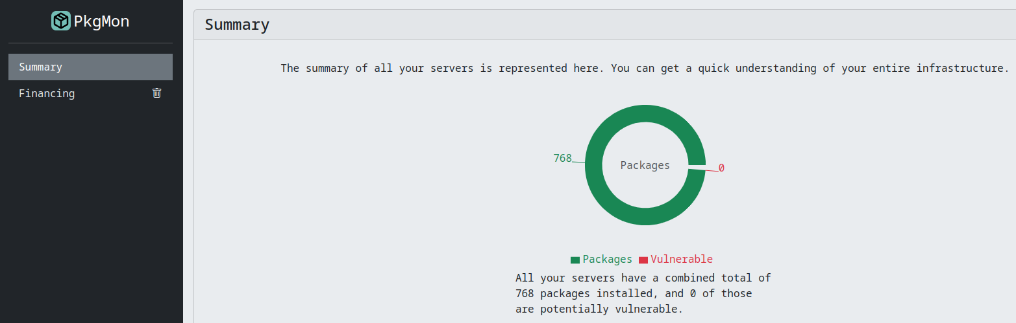Screen dimensions: 1016x323
Task: Toggle the Vulnerable legend label
Action: tap(681, 259)
